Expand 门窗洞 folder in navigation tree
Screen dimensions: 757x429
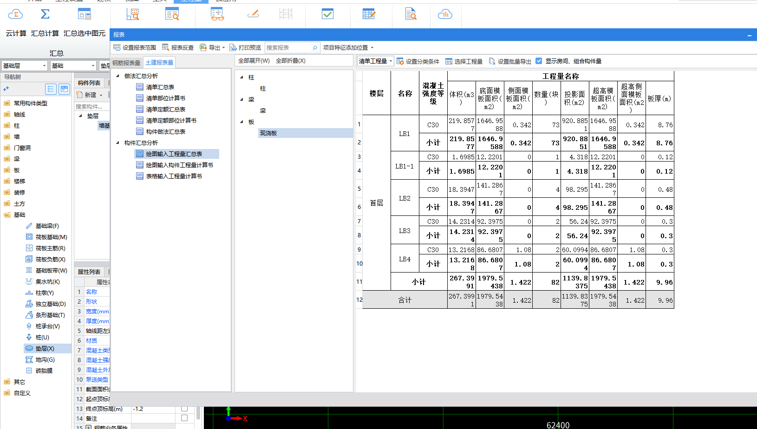pyautogui.click(x=7, y=148)
